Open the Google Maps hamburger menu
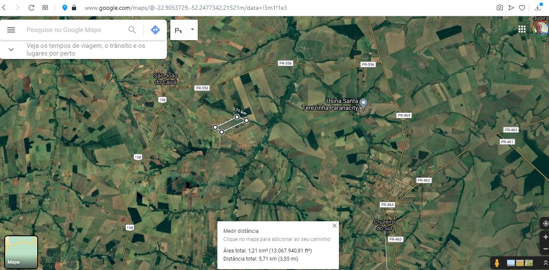The height and width of the screenshot is (270, 549). coord(11,30)
